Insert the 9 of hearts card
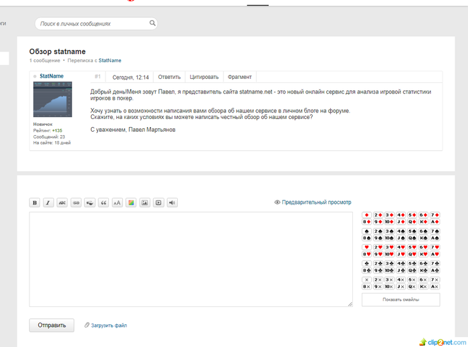 (378, 254)
